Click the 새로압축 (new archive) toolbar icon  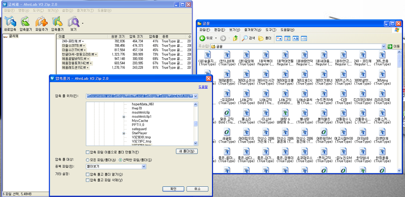click(9, 21)
